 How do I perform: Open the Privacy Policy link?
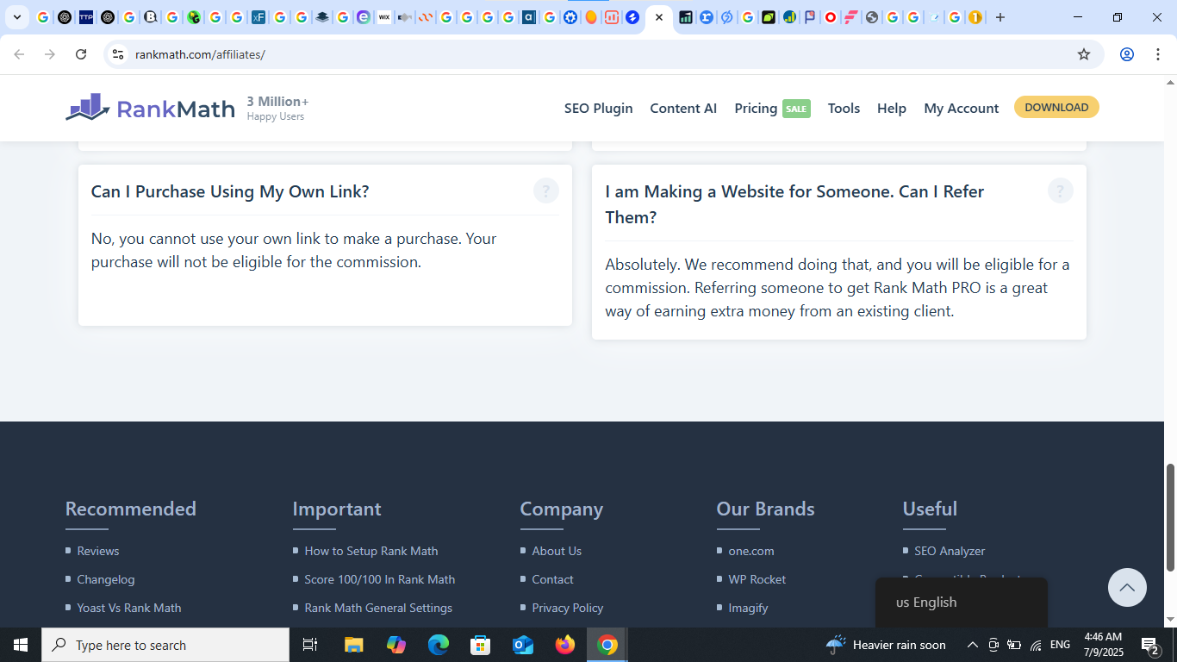coord(568,608)
